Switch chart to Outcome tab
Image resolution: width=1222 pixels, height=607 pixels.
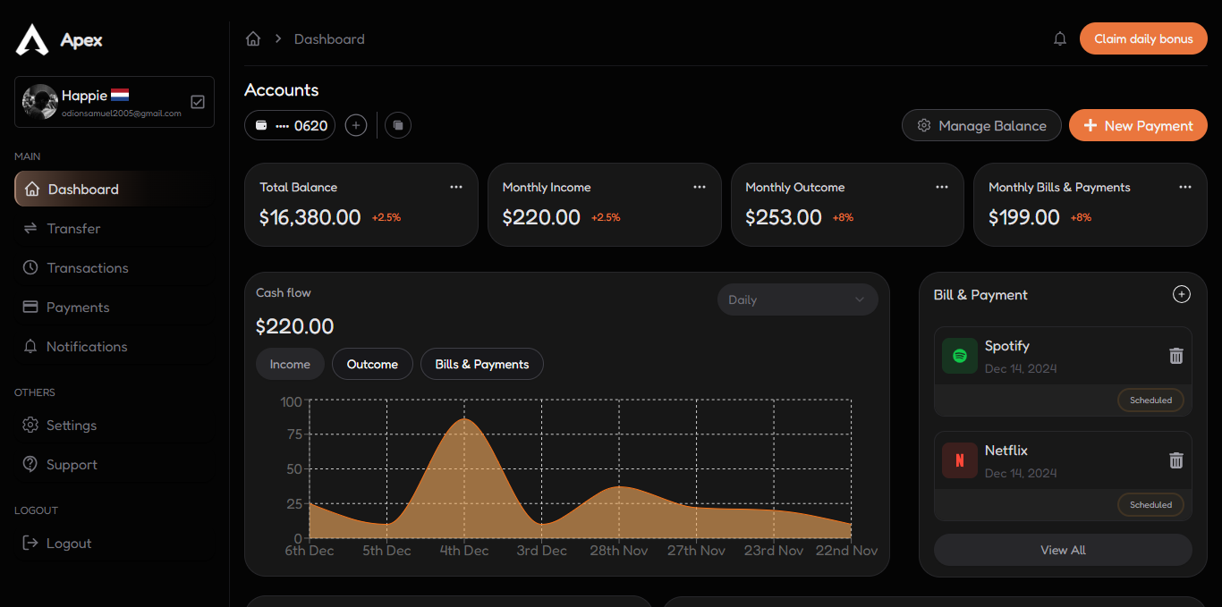[372, 364]
